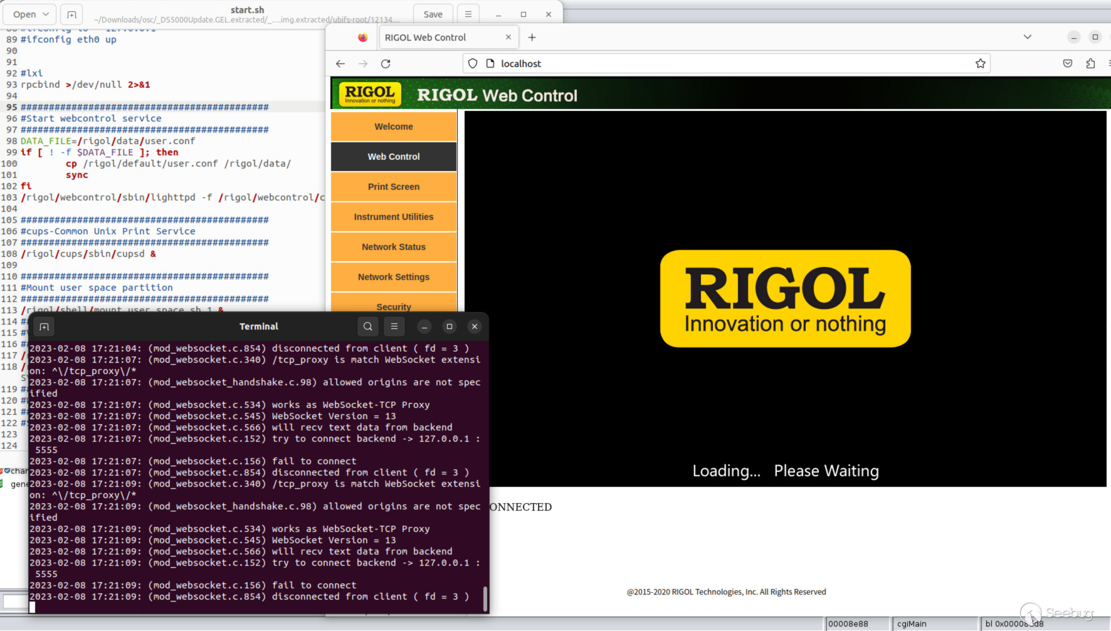Open text editor hamburger menu
Image resolution: width=1111 pixels, height=631 pixels.
tap(468, 14)
